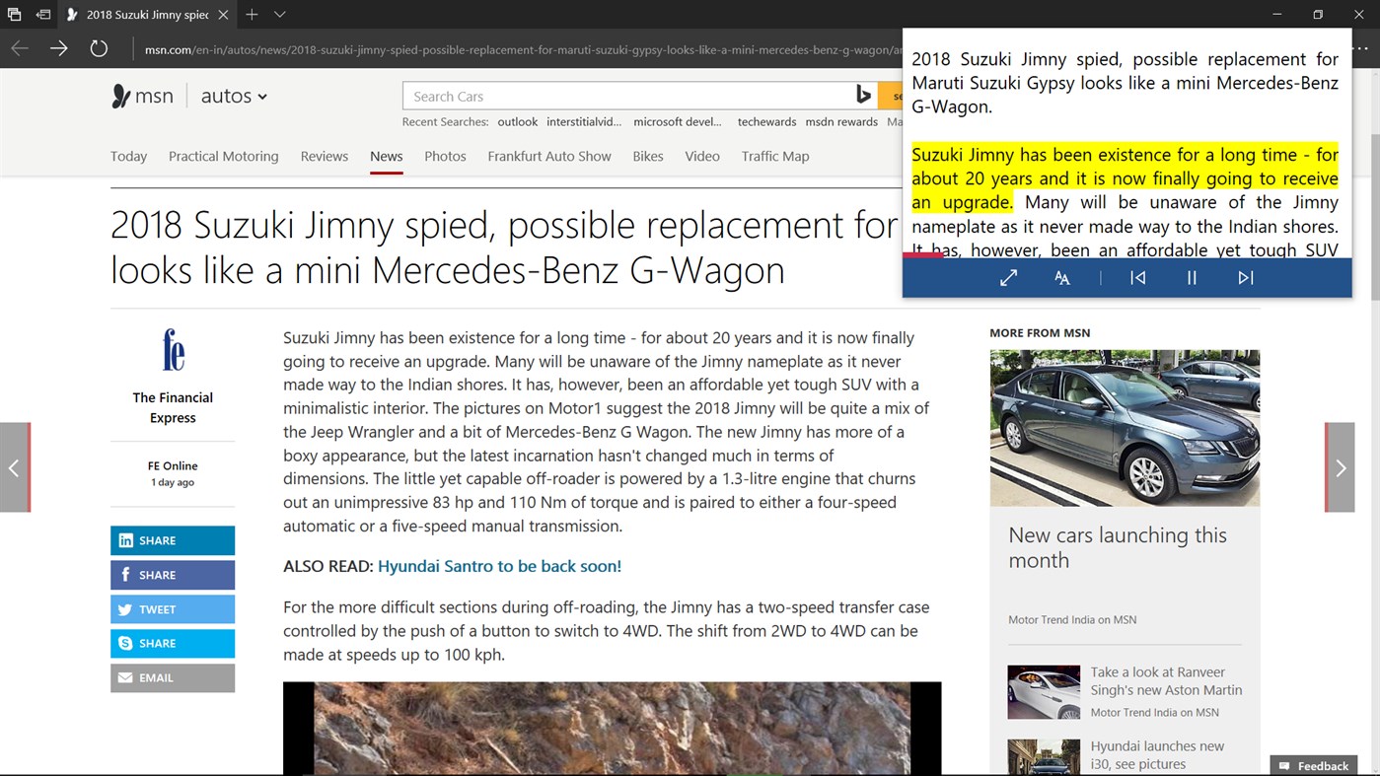Open 'New cars launching this month' story
This screenshot has height=776, width=1380.
pos(1118,547)
